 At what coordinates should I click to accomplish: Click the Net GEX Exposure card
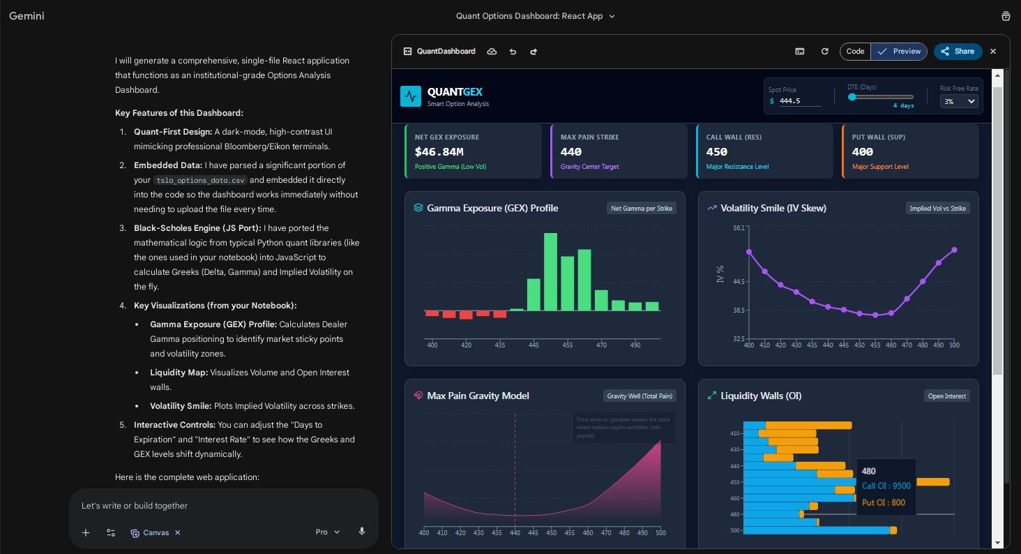[x=473, y=151]
